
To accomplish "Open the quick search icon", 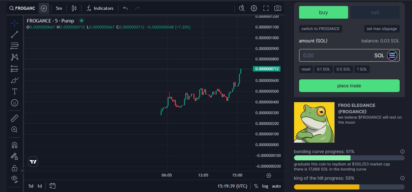I will [242, 8].
